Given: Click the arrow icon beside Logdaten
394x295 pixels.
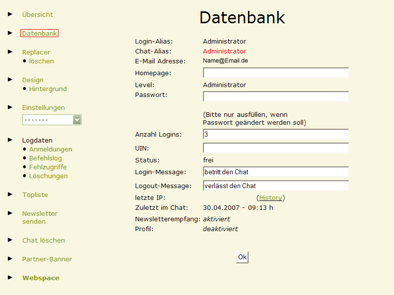Looking at the screenshot, I should pyautogui.click(x=10, y=140).
